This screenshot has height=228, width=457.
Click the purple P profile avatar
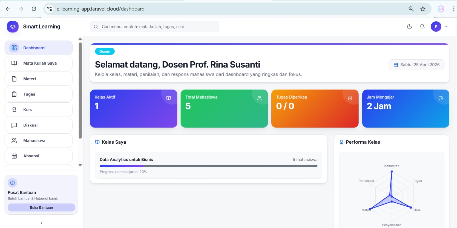click(436, 27)
